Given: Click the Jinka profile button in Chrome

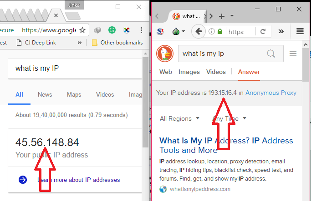Looking at the screenshot, I should 74,5.
